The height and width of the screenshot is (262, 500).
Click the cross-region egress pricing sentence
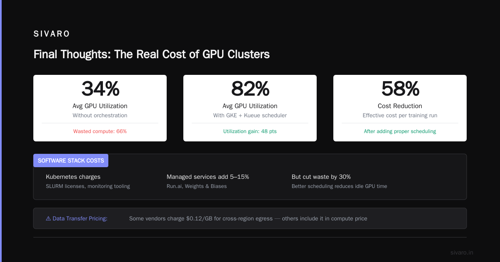coord(248,218)
